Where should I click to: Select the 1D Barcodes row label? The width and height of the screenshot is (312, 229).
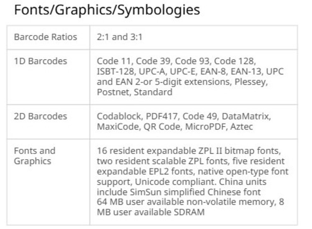(x=40, y=61)
